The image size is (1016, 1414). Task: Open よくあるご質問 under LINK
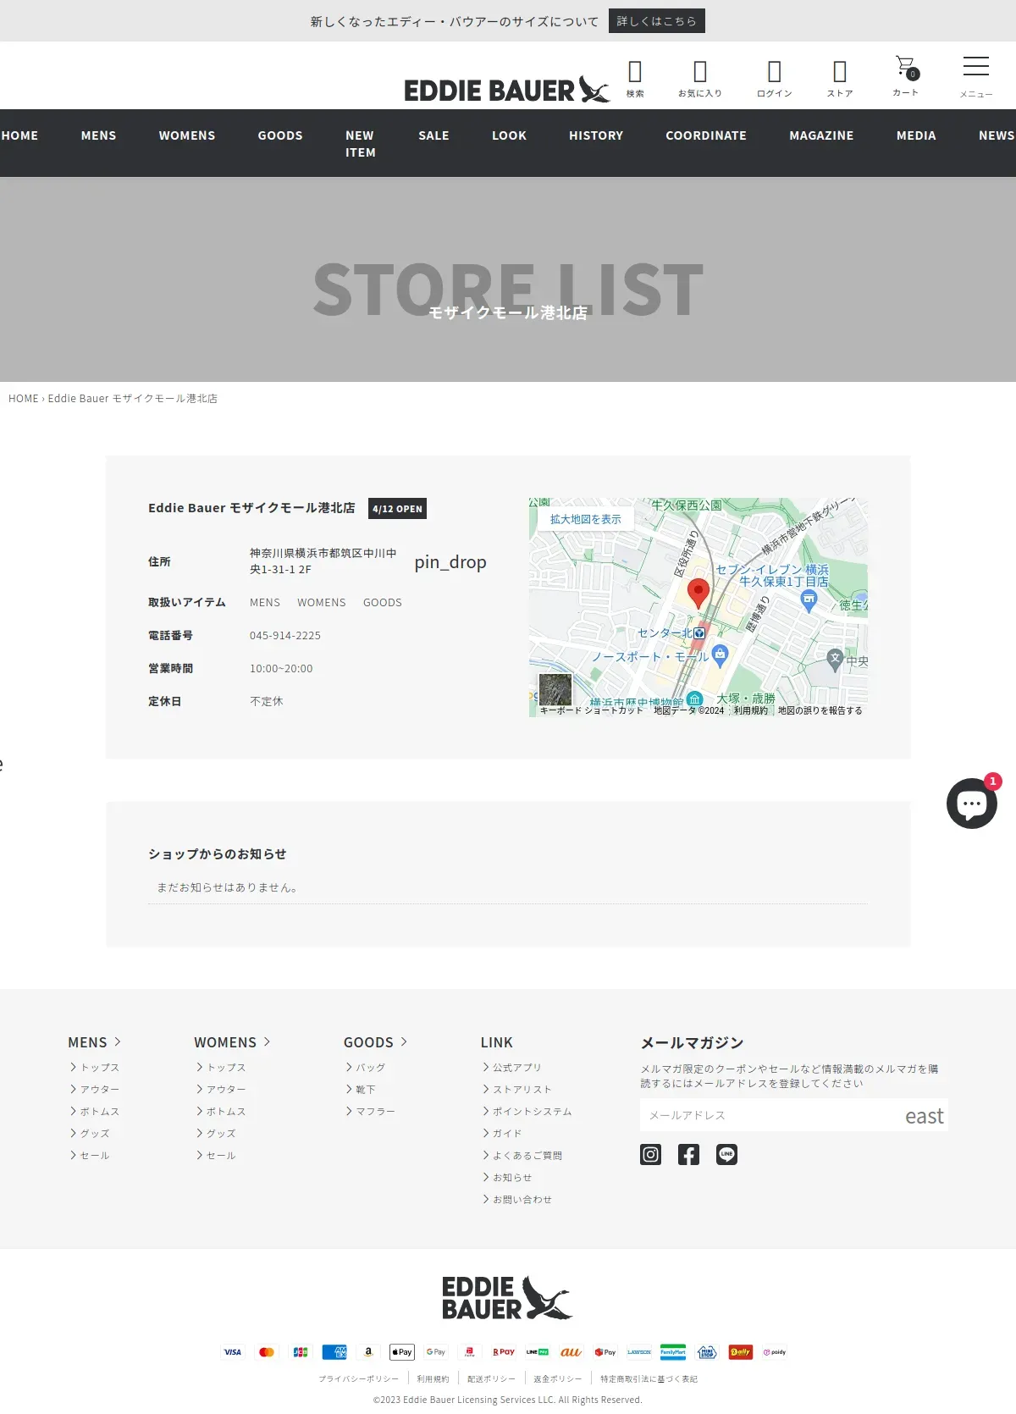coord(522,1156)
